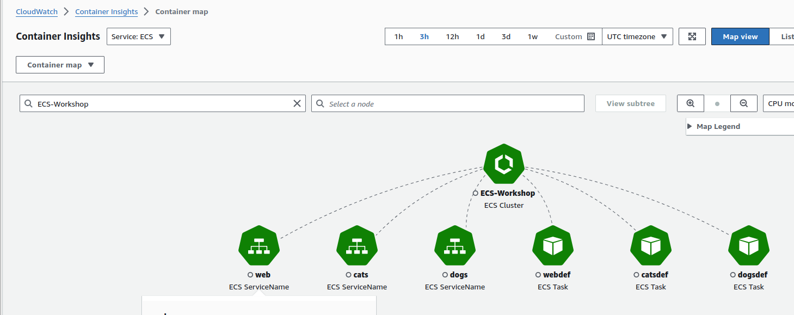Image resolution: width=794 pixels, height=315 pixels.
Task: Zoom in on the container map
Action: click(691, 103)
